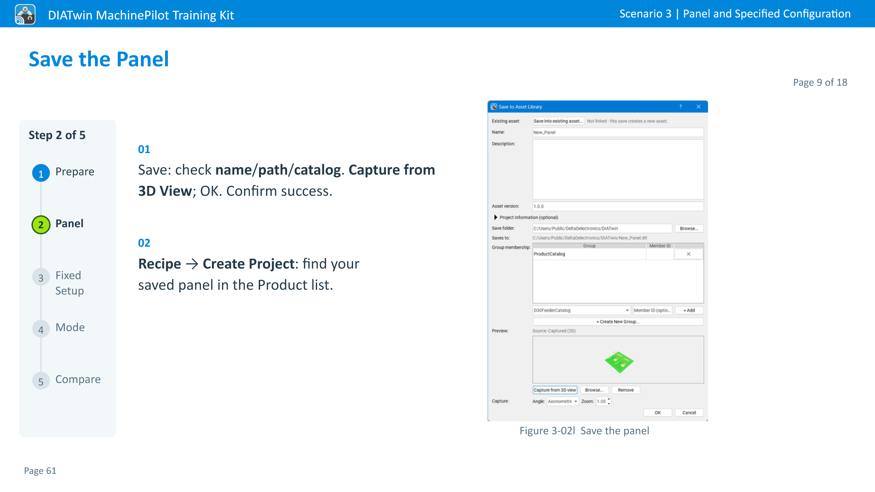Click the Group column header
The height and width of the screenshot is (492, 875).
[589, 246]
